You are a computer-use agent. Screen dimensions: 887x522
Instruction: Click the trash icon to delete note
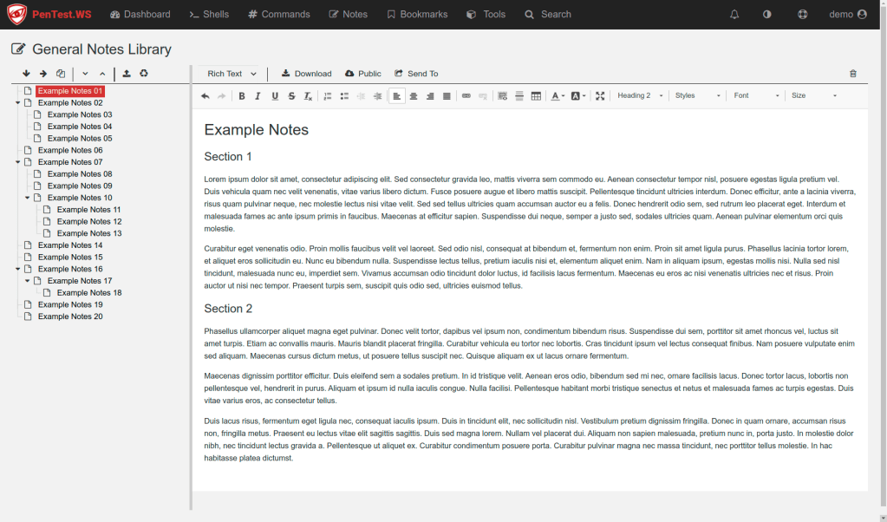click(x=853, y=74)
